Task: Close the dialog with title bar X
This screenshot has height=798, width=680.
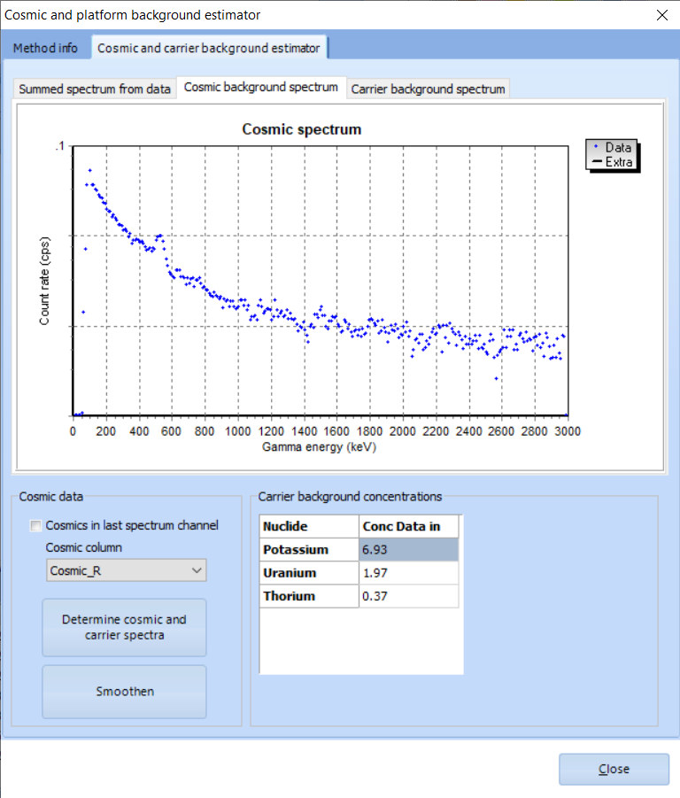Action: point(661,14)
